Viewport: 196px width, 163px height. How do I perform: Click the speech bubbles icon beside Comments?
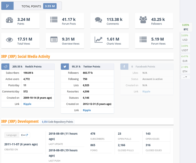99,20
